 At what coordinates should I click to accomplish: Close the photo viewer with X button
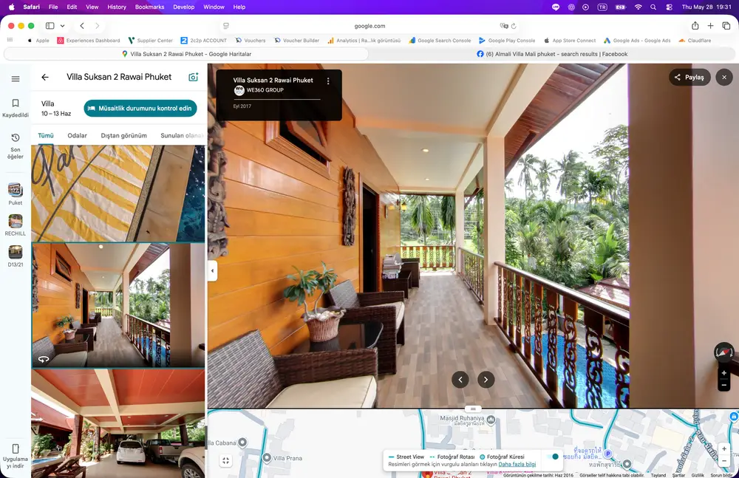724,77
